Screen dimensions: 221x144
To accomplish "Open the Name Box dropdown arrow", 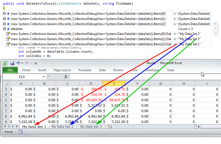I will pyautogui.click(x=43, y=77).
